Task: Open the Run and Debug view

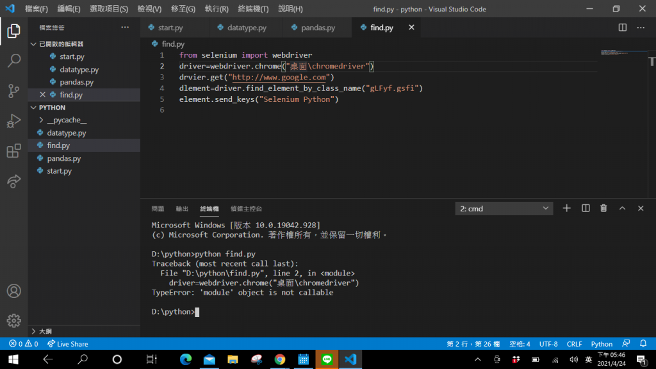Action: [x=14, y=121]
